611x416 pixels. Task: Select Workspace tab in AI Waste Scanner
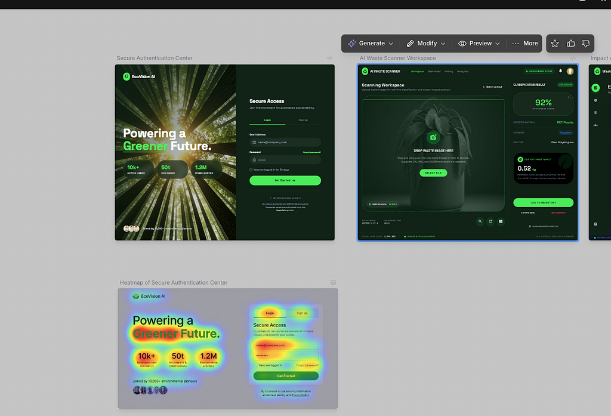pyautogui.click(x=417, y=72)
